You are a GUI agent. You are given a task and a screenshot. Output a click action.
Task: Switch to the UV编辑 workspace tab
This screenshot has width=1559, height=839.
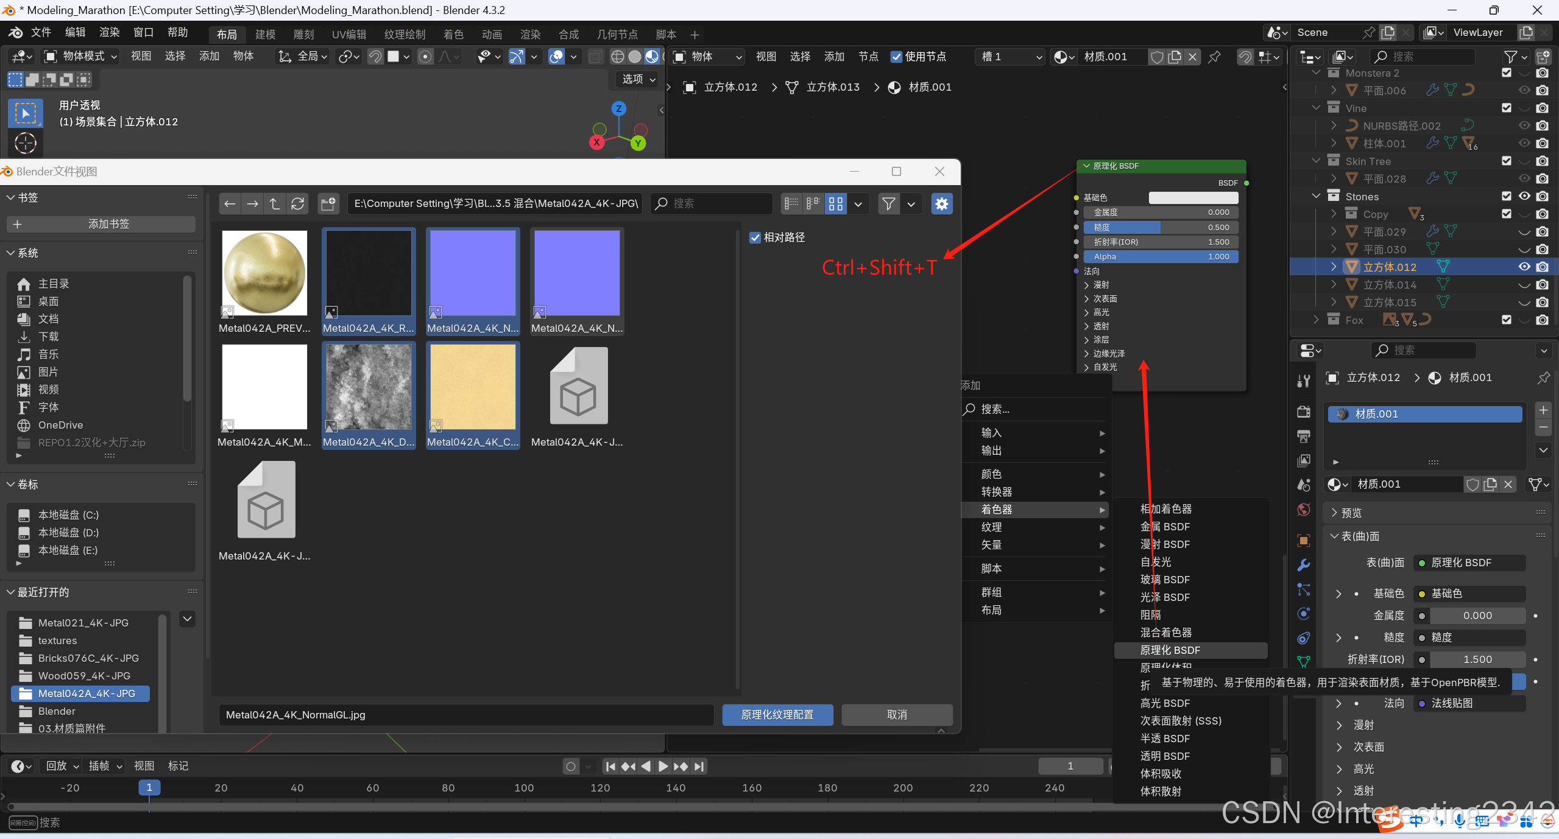[348, 34]
